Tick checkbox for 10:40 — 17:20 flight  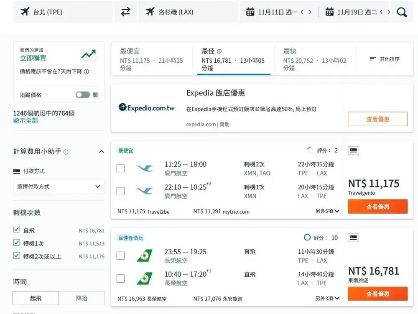coord(121,278)
